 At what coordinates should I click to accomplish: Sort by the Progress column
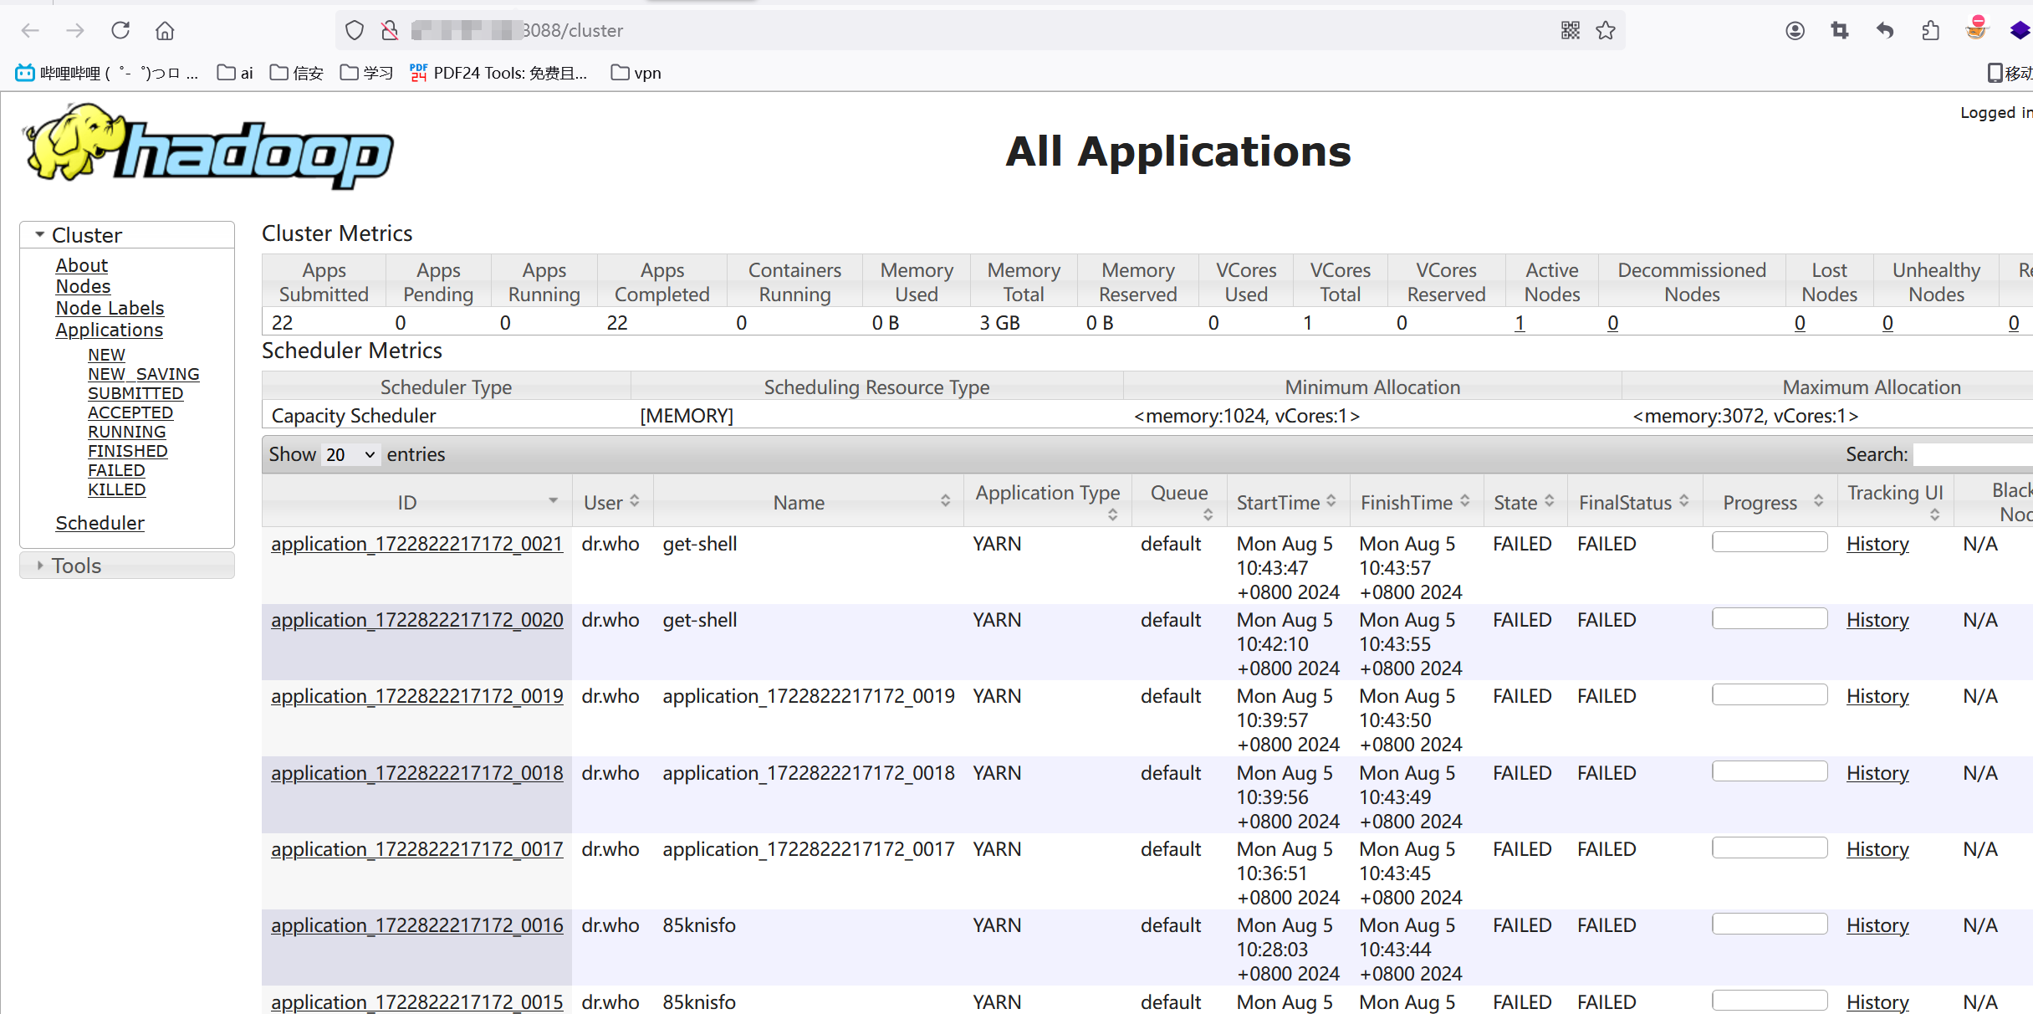1770,502
